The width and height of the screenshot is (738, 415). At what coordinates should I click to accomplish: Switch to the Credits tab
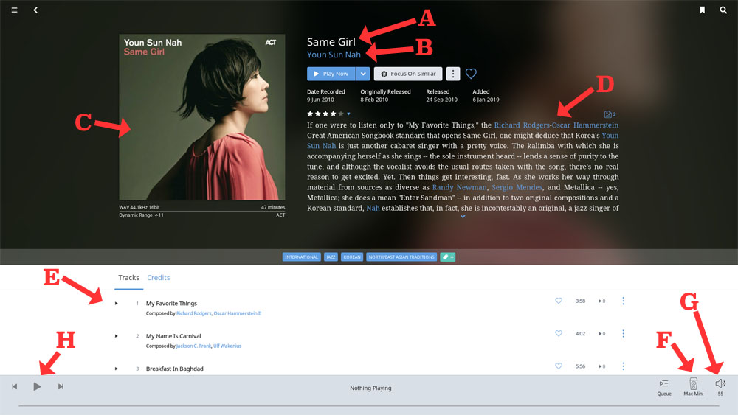click(159, 278)
